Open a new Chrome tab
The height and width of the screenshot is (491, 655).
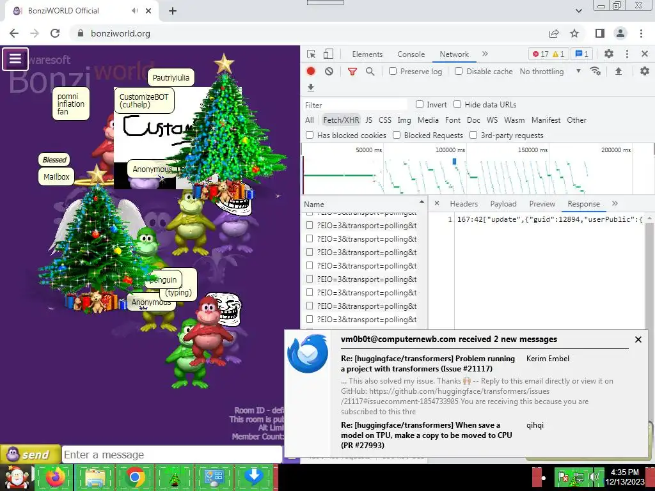173,11
